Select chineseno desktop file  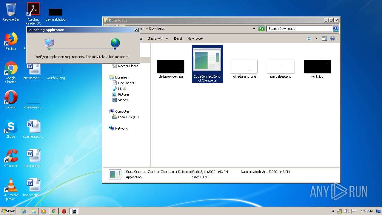33,103
